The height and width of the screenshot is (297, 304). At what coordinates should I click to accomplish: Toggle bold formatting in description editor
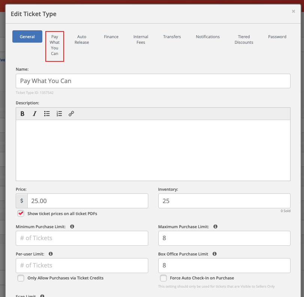22,114
